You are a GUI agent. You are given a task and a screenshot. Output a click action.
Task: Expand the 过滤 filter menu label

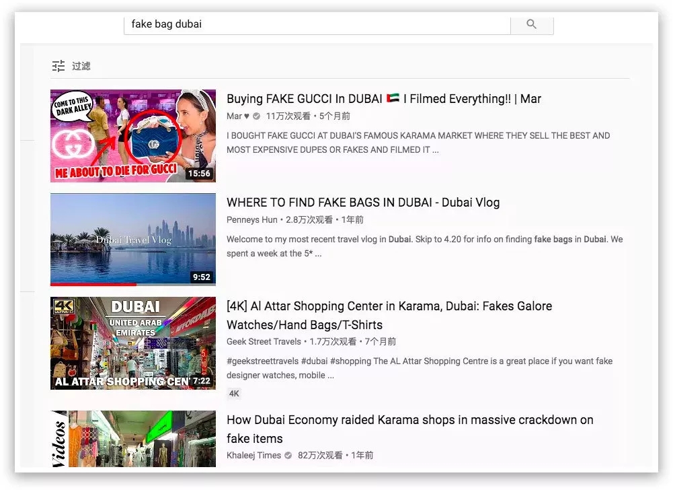(81, 66)
